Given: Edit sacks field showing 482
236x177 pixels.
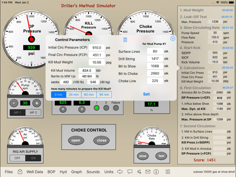Looking at the screenshot, I should coord(66,82).
